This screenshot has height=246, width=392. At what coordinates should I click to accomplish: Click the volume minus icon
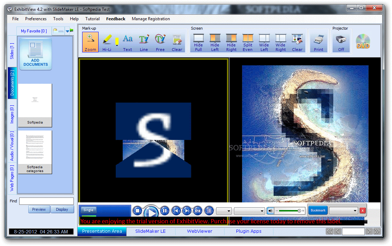[277, 211]
